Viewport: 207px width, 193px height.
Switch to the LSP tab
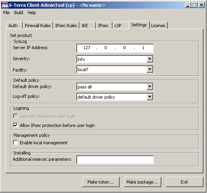pos(120,26)
